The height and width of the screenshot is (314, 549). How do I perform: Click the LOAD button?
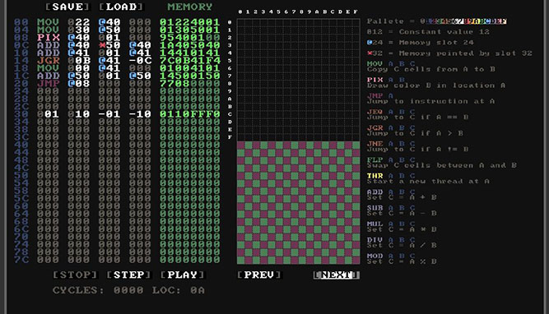(122, 7)
